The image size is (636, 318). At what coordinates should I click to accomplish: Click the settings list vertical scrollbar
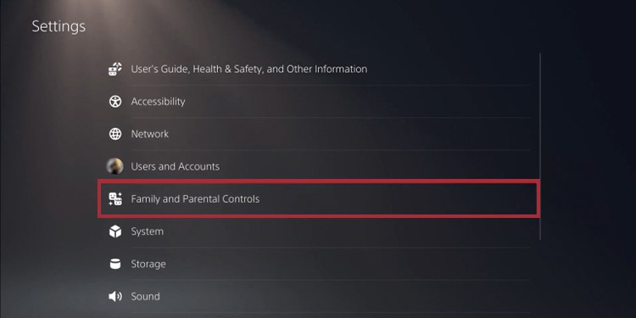tap(540, 146)
